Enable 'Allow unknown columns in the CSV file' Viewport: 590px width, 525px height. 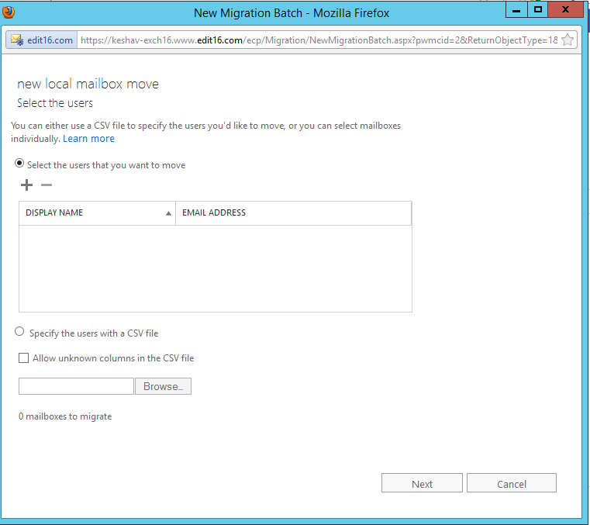tap(24, 358)
